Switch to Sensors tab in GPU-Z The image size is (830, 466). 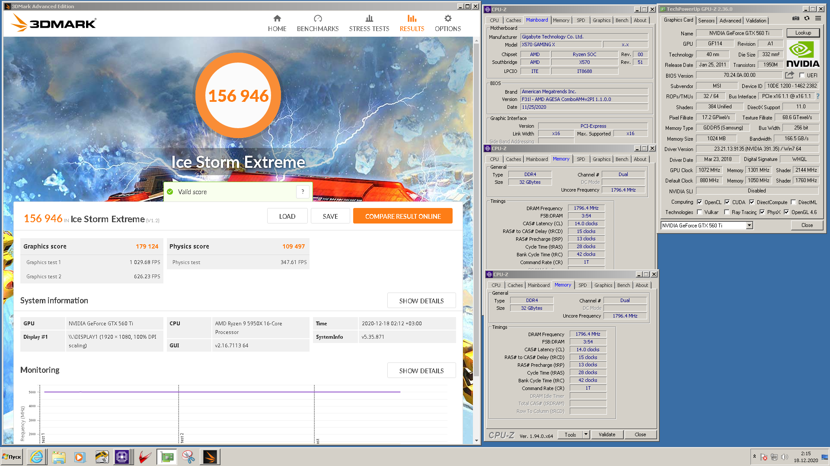(706, 20)
